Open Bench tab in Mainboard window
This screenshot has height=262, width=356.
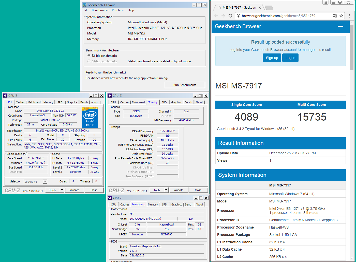click(188, 204)
